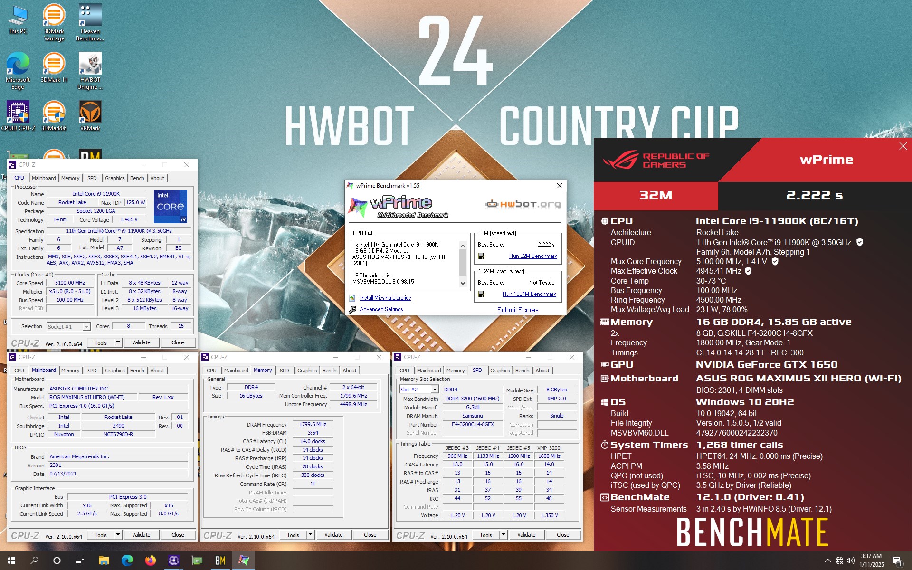The width and height of the screenshot is (912, 570).
Task: Open 3DMark 11 desktop shortcut
Action: click(x=54, y=67)
